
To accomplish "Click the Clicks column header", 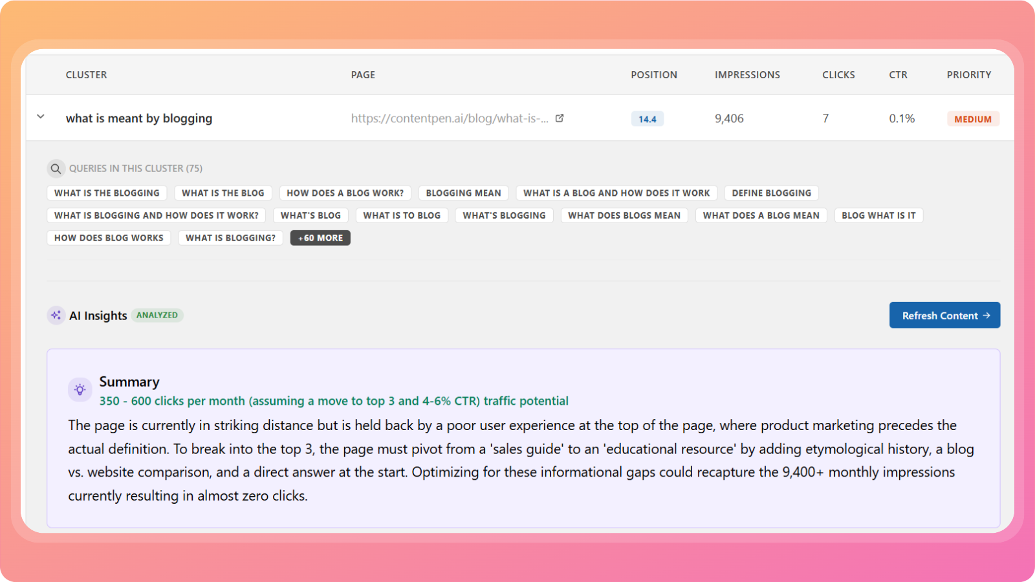I will click(x=838, y=75).
